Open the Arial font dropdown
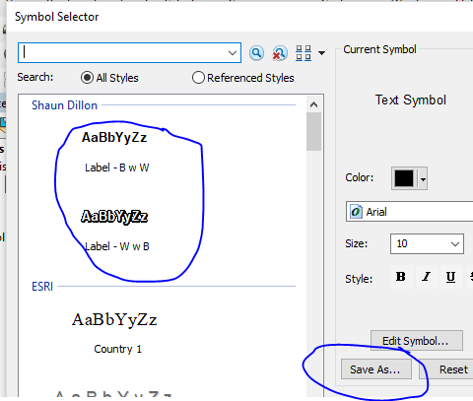Image resolution: width=473 pixels, height=401 pixels. (x=409, y=212)
